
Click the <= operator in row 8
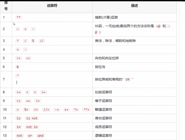pyautogui.click(x=18, y=92)
